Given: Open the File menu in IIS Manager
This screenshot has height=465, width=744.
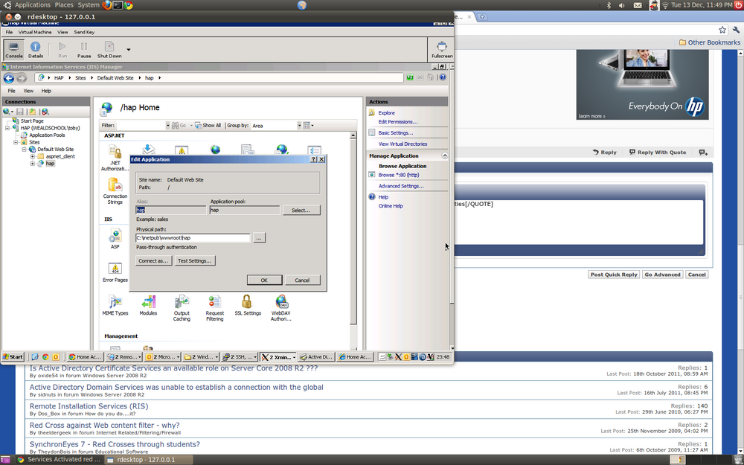Looking at the screenshot, I should coord(11,91).
